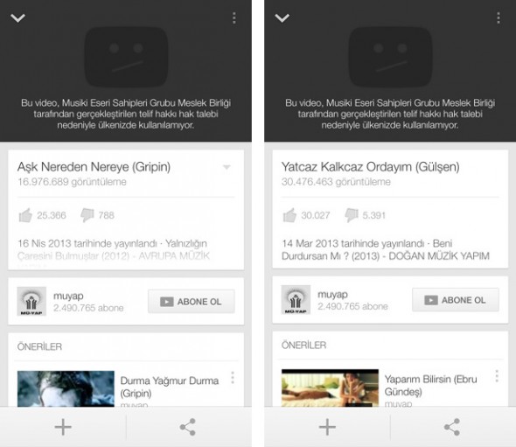Share the Yatcaz Kalkcaz Ordayım video
The height and width of the screenshot is (447, 516).
pos(452,427)
